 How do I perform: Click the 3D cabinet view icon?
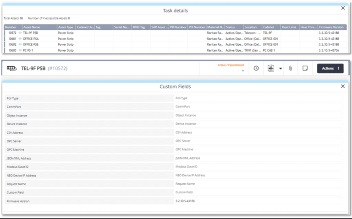270,69
